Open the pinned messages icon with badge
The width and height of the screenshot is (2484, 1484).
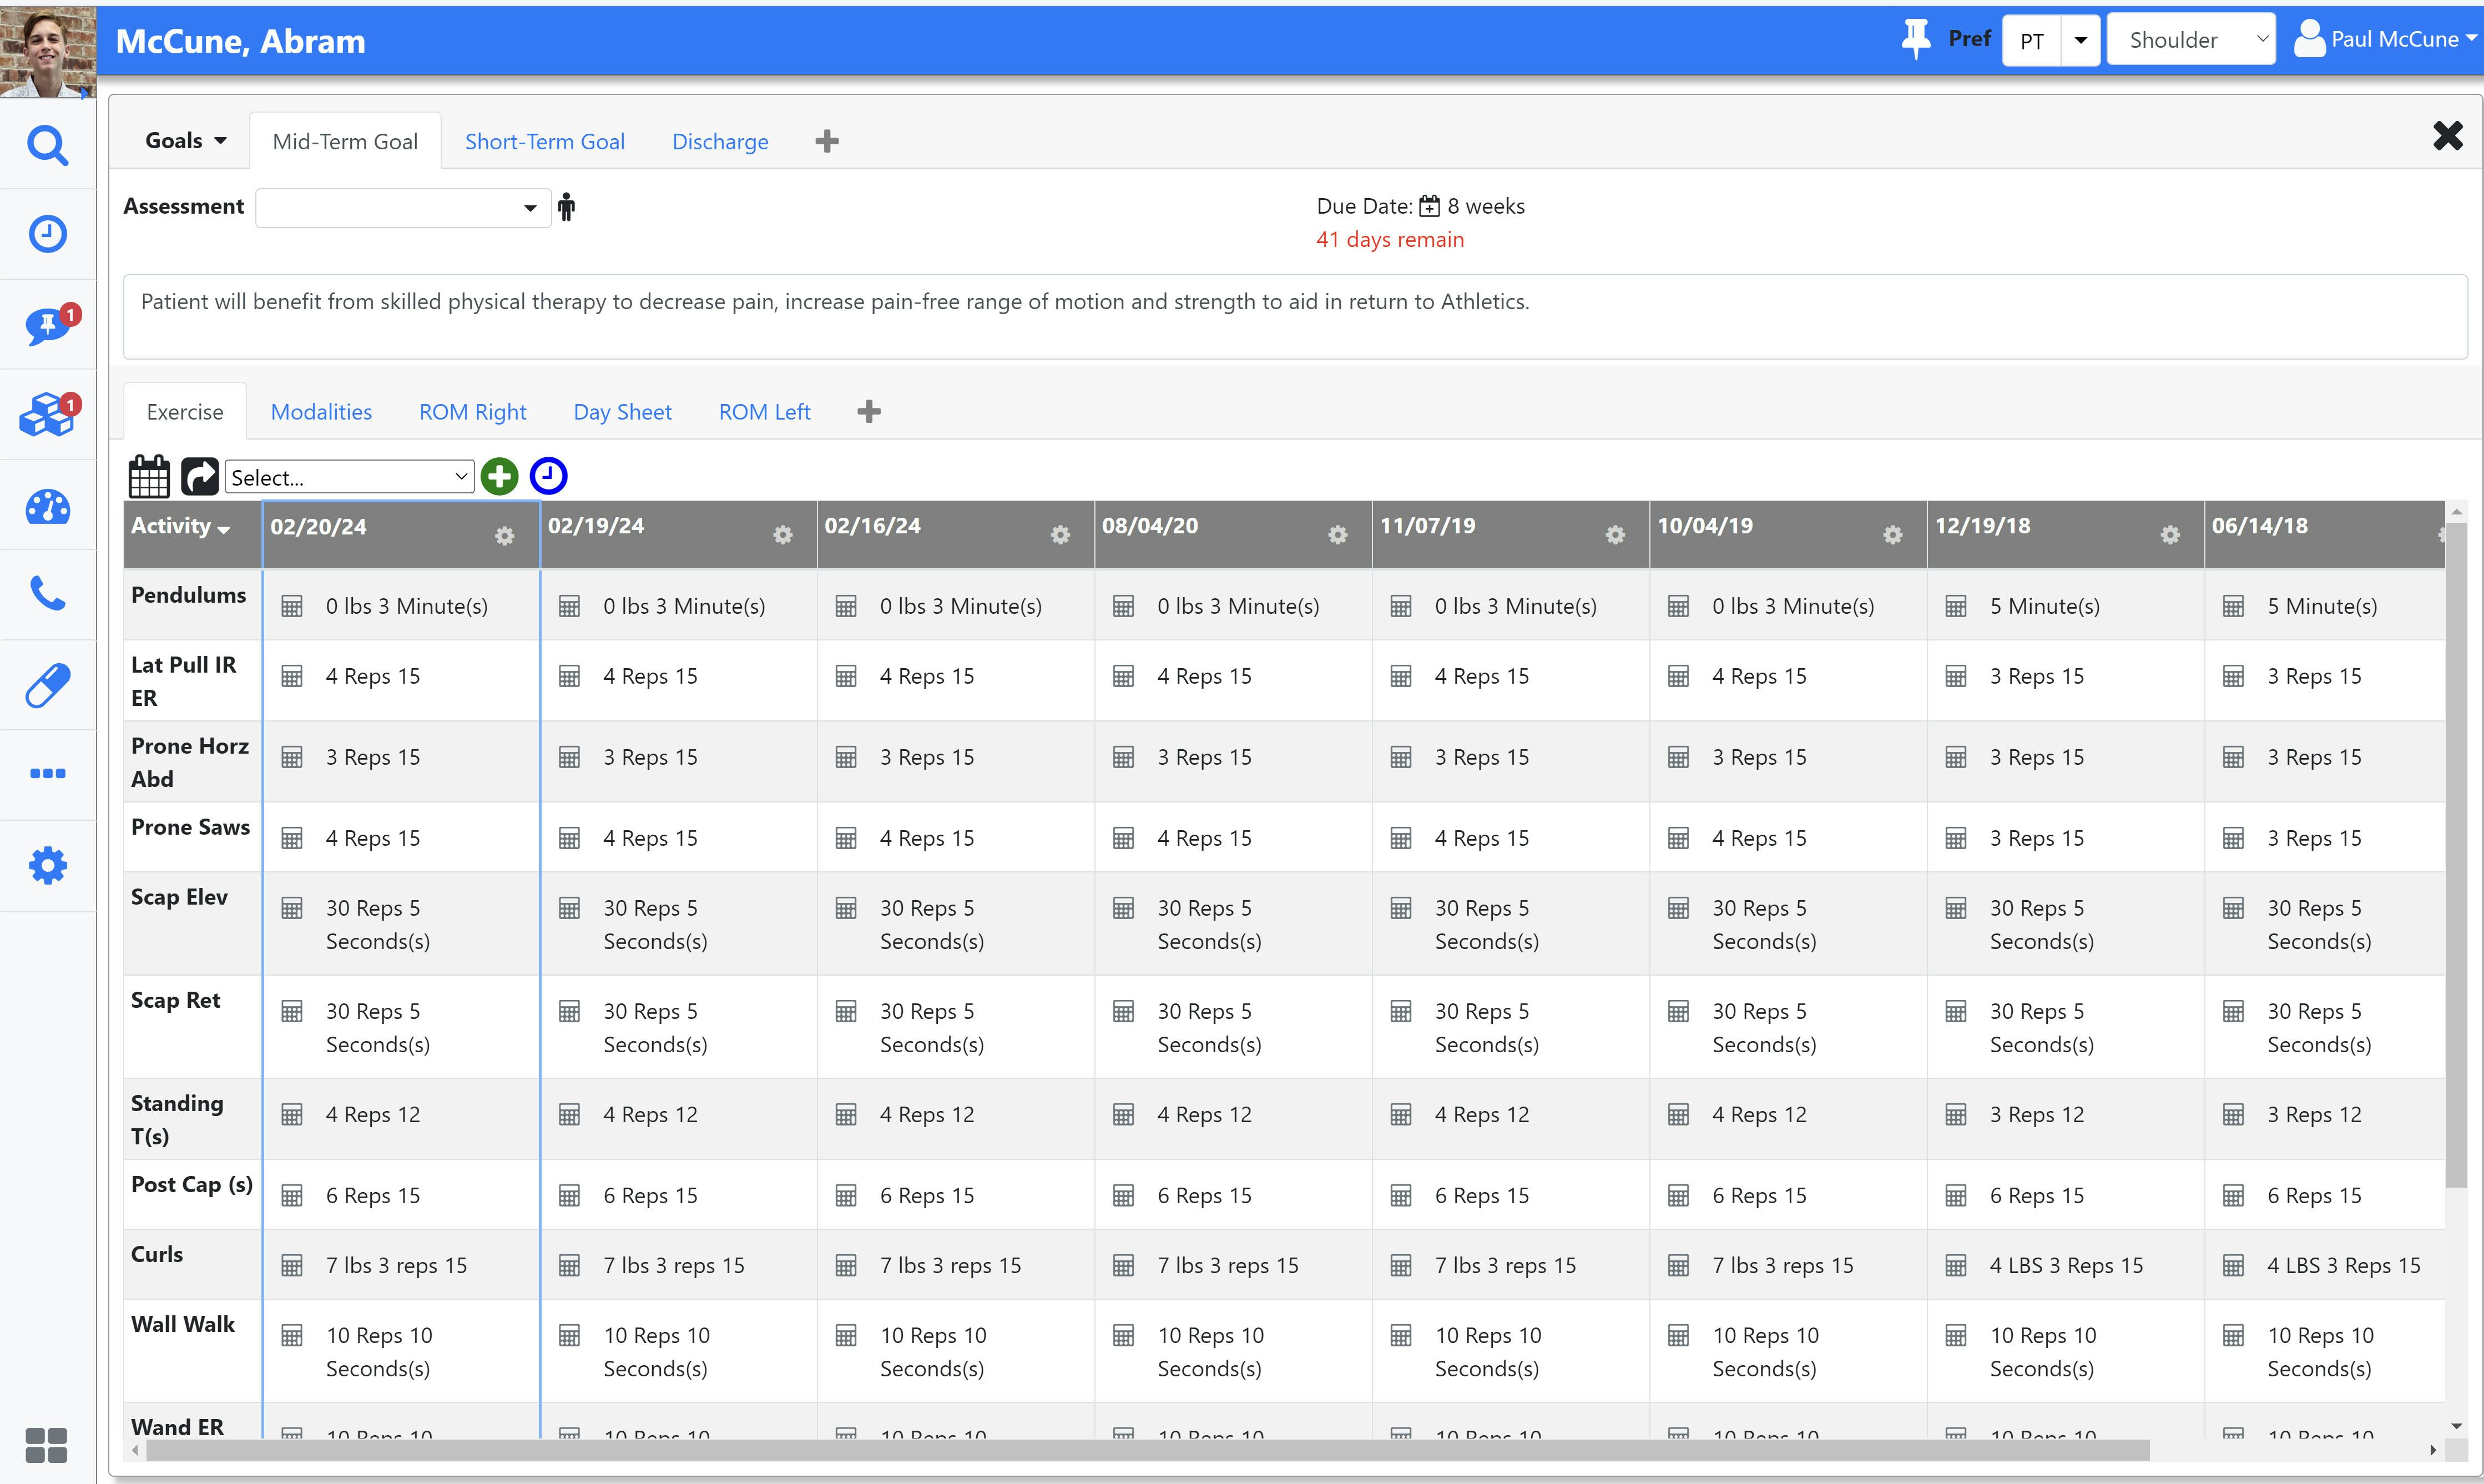[47, 325]
